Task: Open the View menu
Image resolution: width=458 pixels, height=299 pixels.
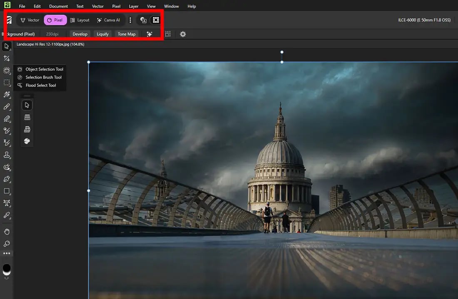Action: tap(151, 6)
